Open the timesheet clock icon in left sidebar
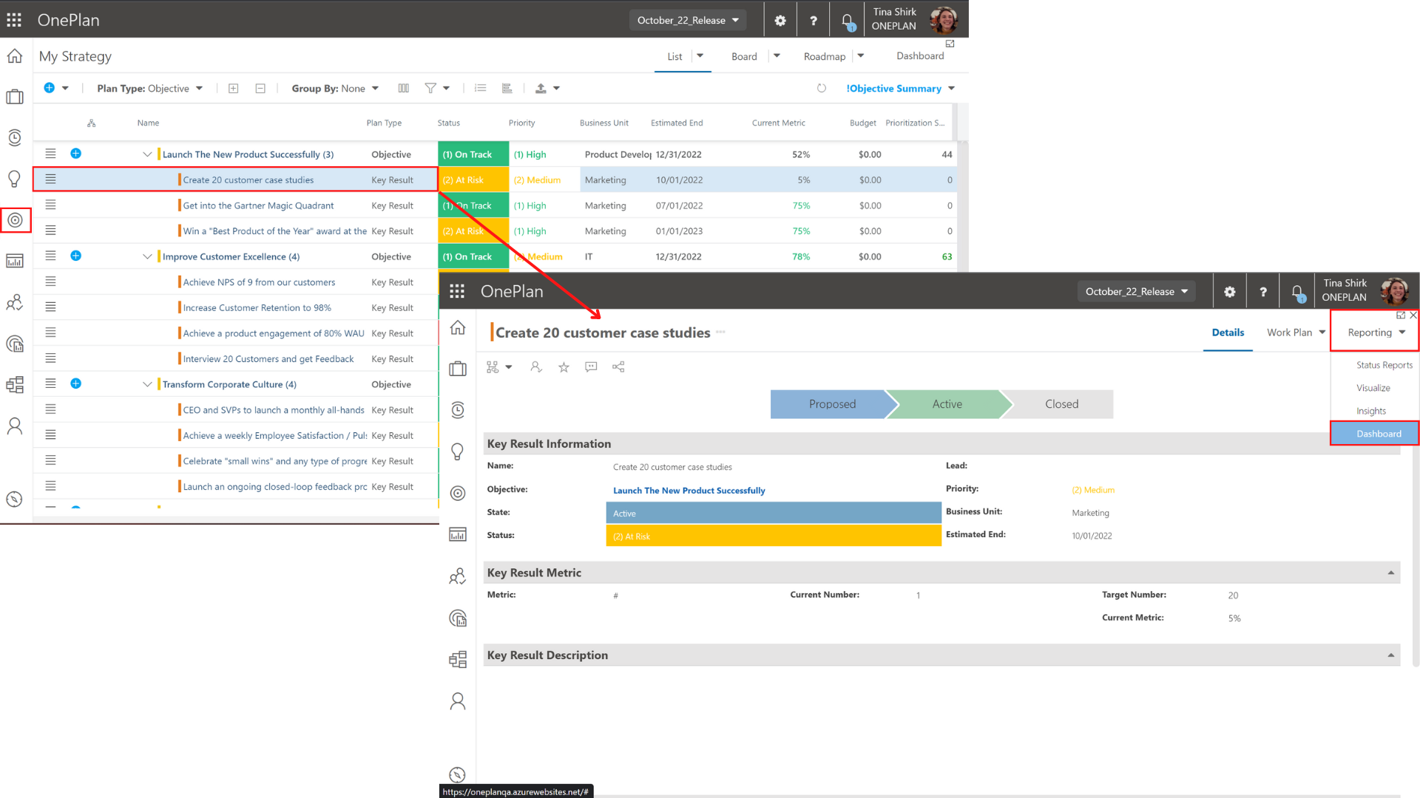Image resolution: width=1420 pixels, height=798 pixels. (x=15, y=137)
